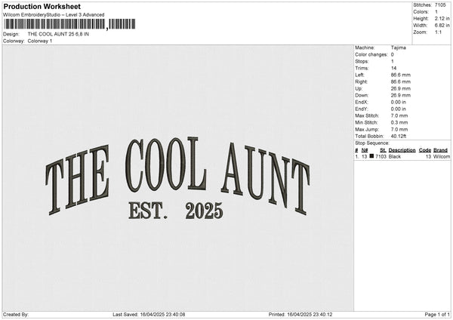Click the Width value 6.82 in
Viewport: 453px width, 320px height.
pyautogui.click(x=442, y=26)
